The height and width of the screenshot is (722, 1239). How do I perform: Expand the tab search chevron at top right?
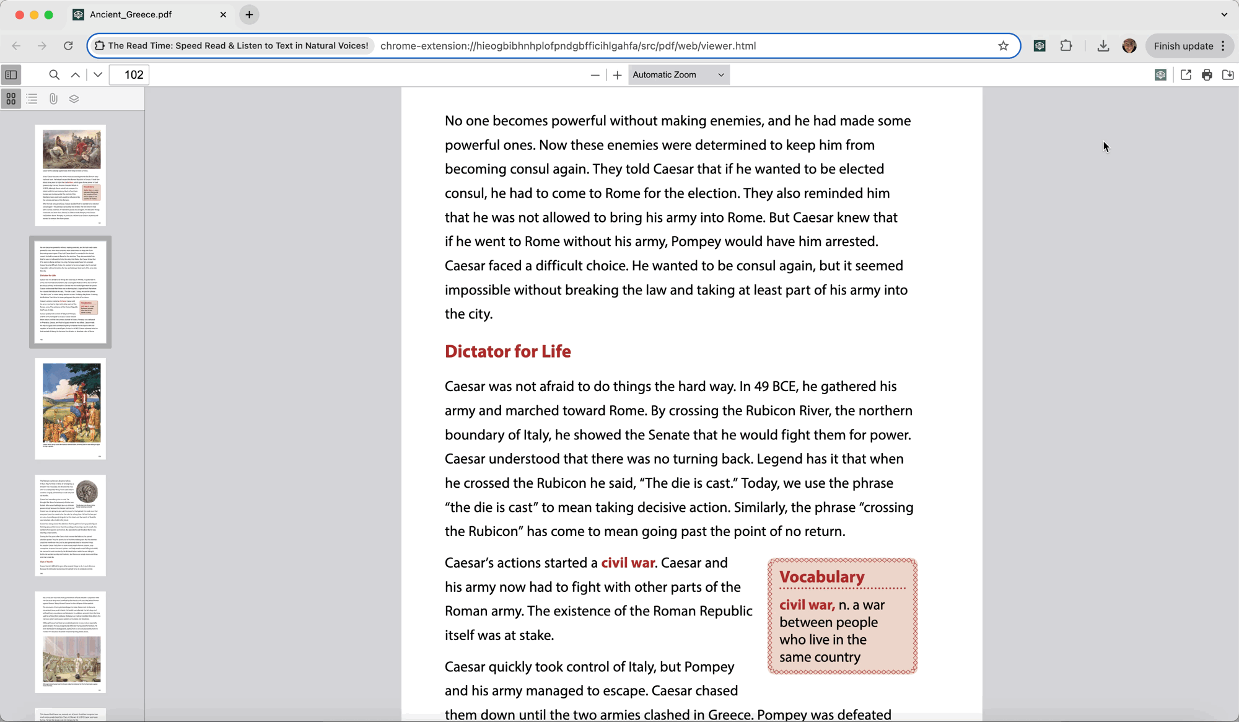1224,14
